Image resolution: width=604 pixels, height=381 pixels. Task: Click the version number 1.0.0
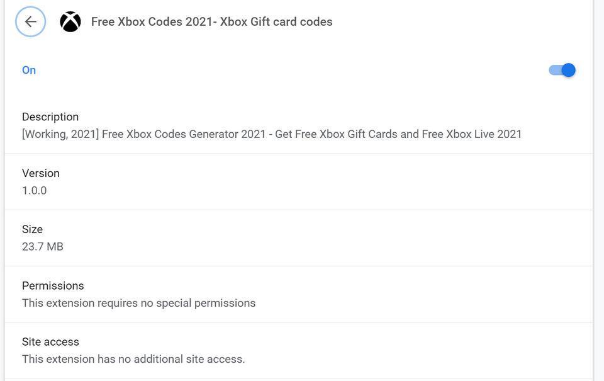click(x=35, y=190)
